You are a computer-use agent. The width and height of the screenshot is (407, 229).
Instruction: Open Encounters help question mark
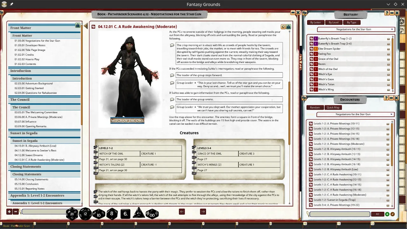(386, 98)
